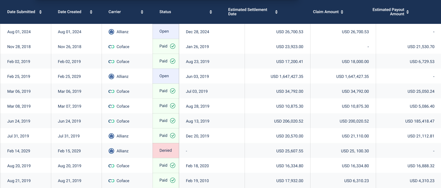Viewport: 441px width, 188px height.
Task: Sort by the Date Submitted column arrows
Action: 41,12
